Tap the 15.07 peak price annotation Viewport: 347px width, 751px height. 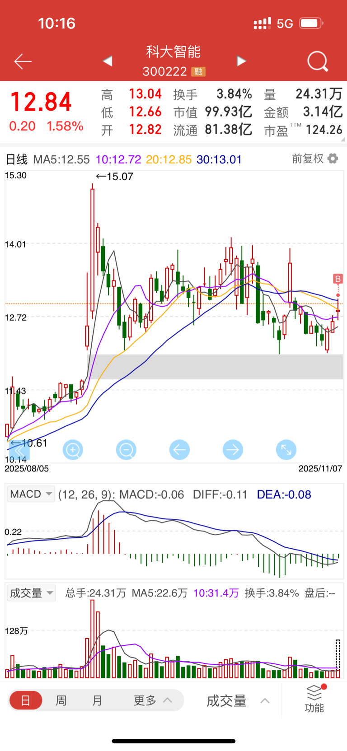click(115, 177)
